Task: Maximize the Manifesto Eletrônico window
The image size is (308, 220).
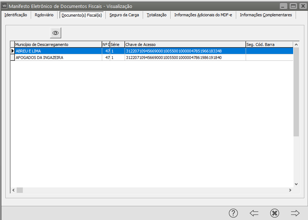Action: 293,6
